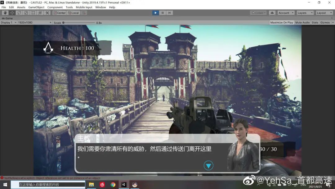The height and width of the screenshot is (189, 335).
Task: Toggle Maximize On Play
Action: click(x=282, y=22)
